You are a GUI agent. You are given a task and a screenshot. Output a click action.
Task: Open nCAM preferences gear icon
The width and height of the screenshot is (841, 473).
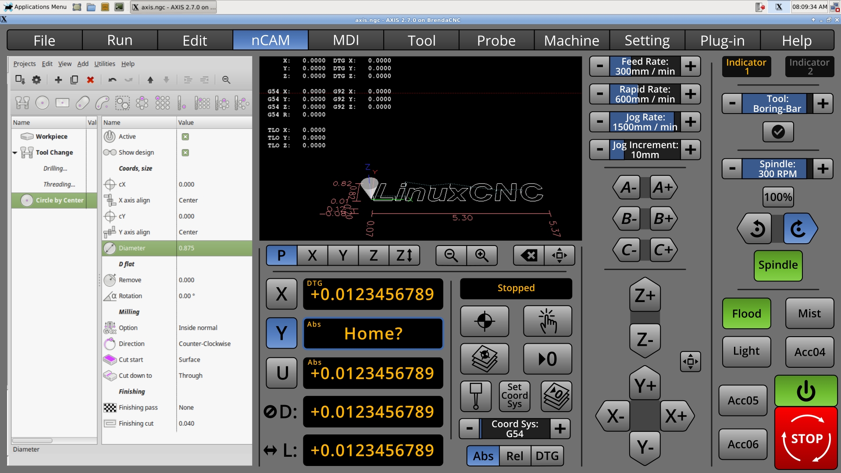[36, 80]
